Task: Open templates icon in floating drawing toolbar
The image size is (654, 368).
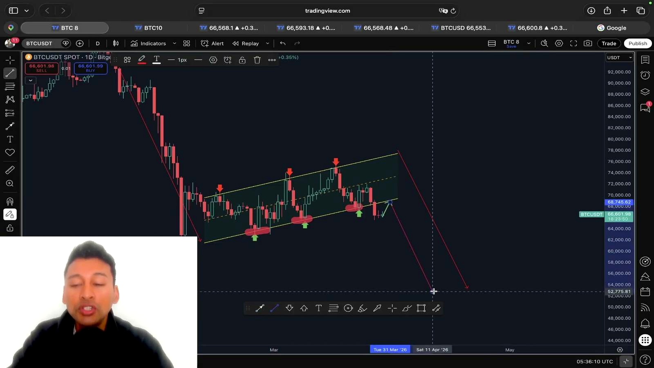Action: click(127, 60)
